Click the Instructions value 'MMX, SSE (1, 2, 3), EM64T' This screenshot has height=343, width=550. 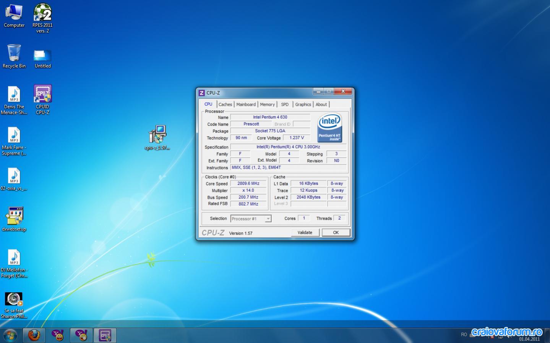(288, 167)
